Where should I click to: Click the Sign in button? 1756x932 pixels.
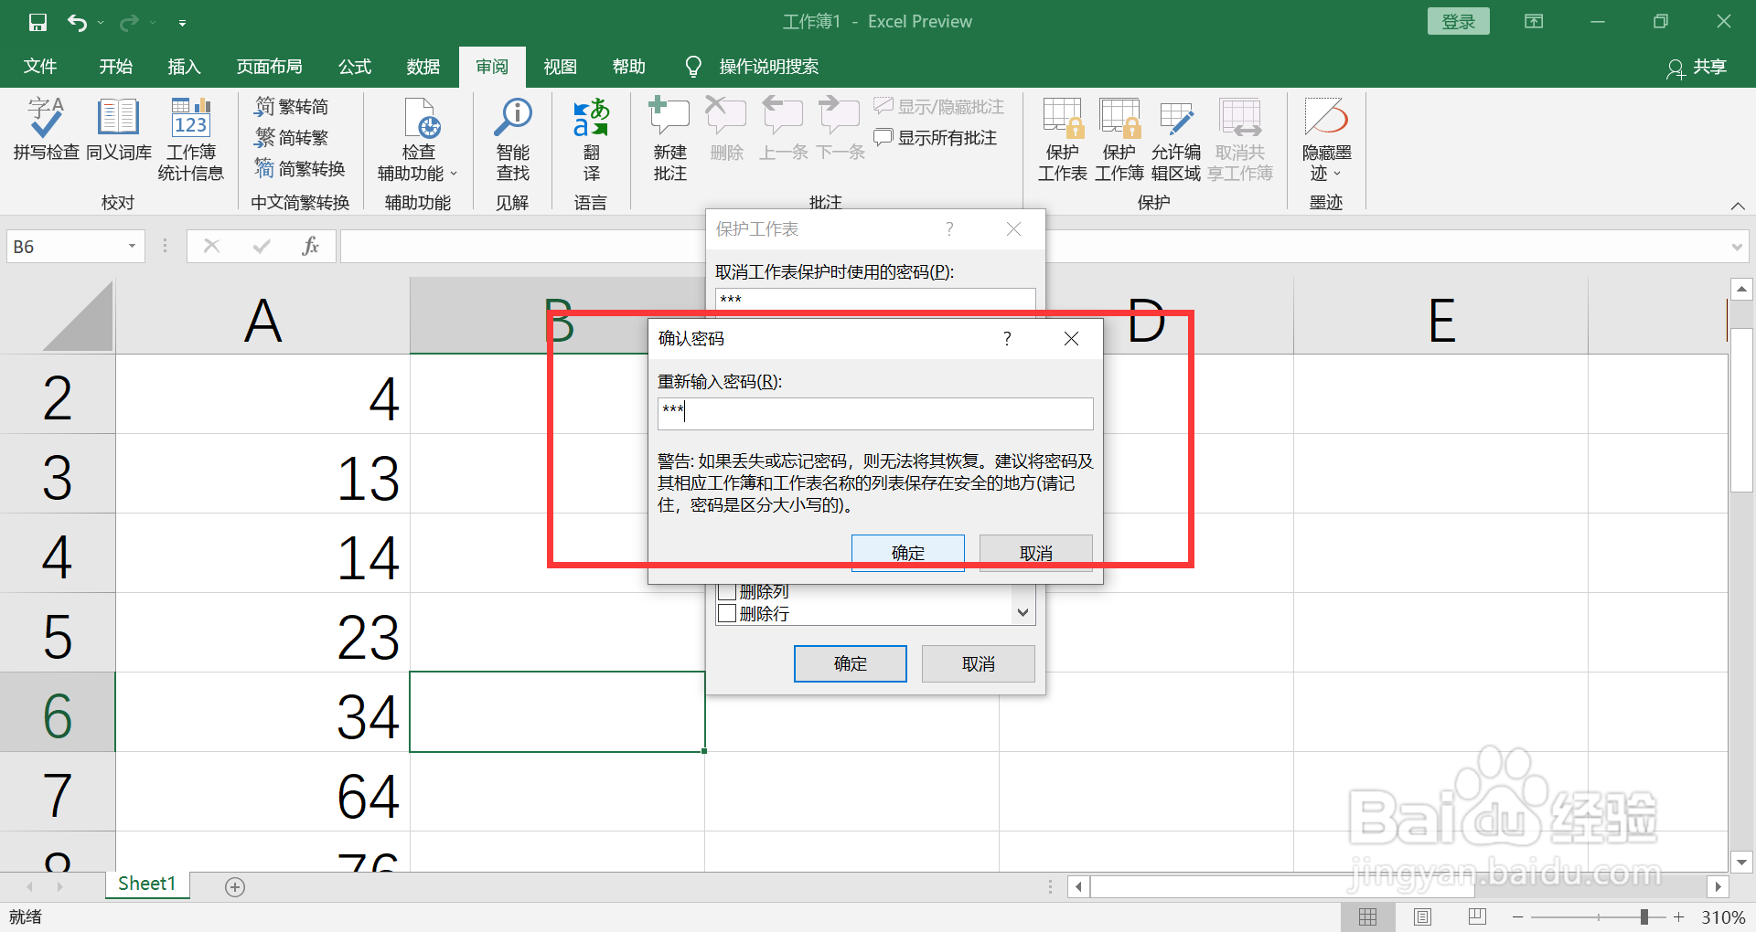[1458, 22]
